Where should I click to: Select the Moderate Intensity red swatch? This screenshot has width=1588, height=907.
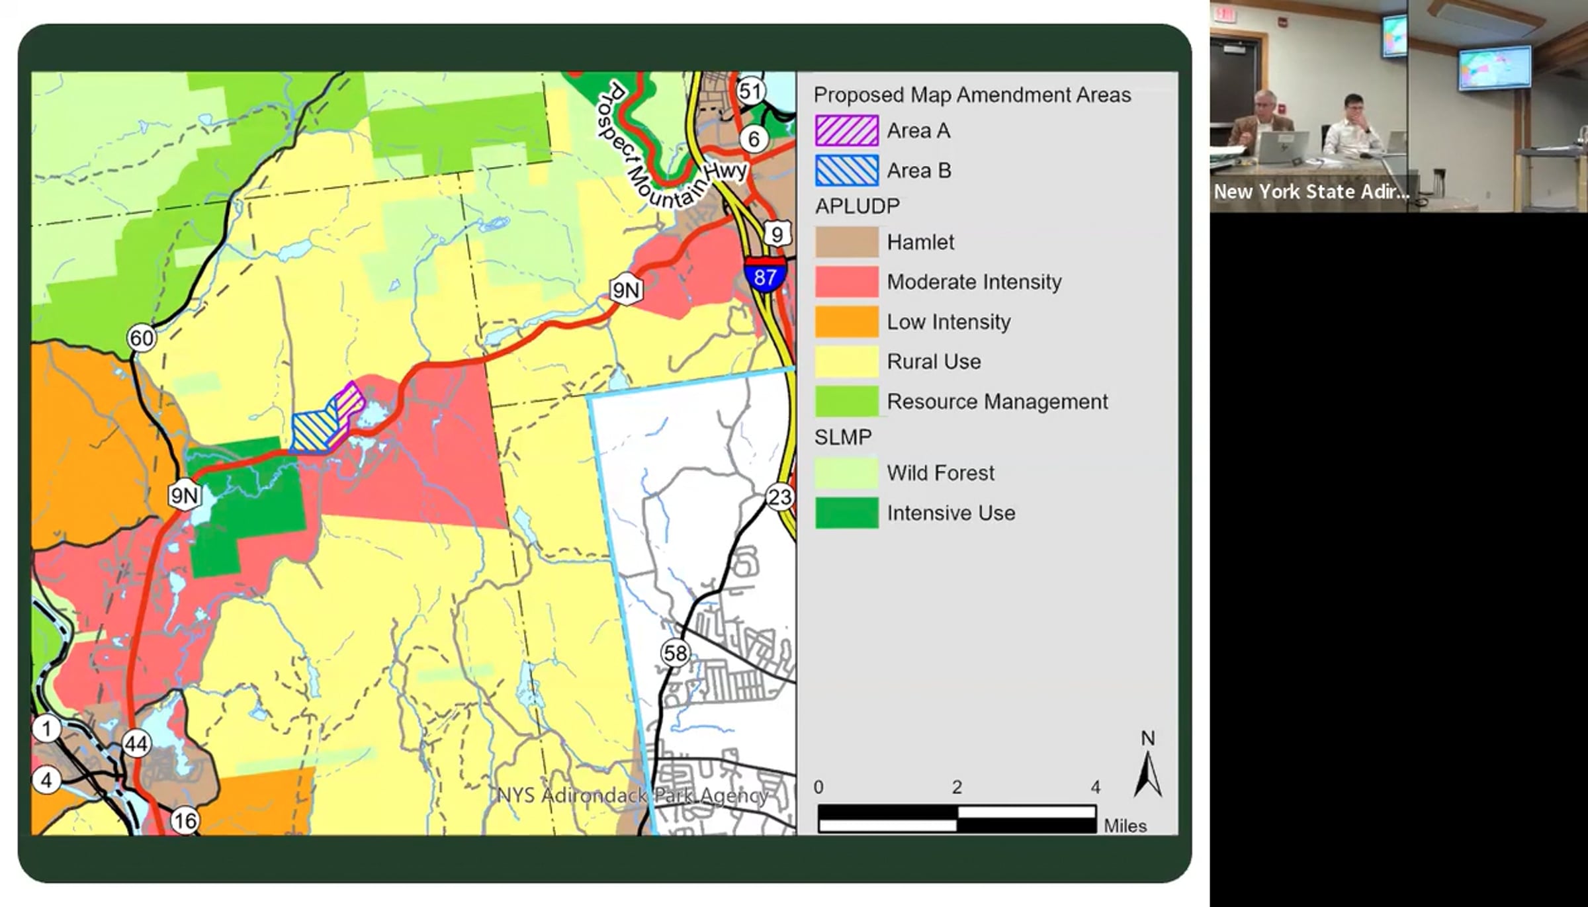tap(847, 281)
